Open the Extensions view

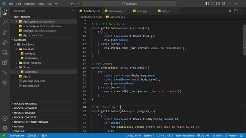[5, 62]
